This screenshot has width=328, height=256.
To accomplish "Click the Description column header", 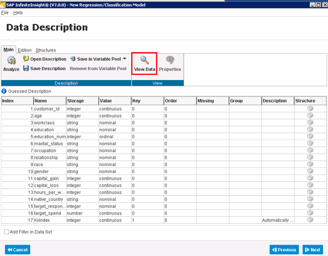I will click(x=278, y=101).
